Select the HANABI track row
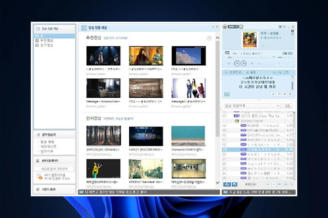The height and width of the screenshot is (218, 328). [x=257, y=126]
